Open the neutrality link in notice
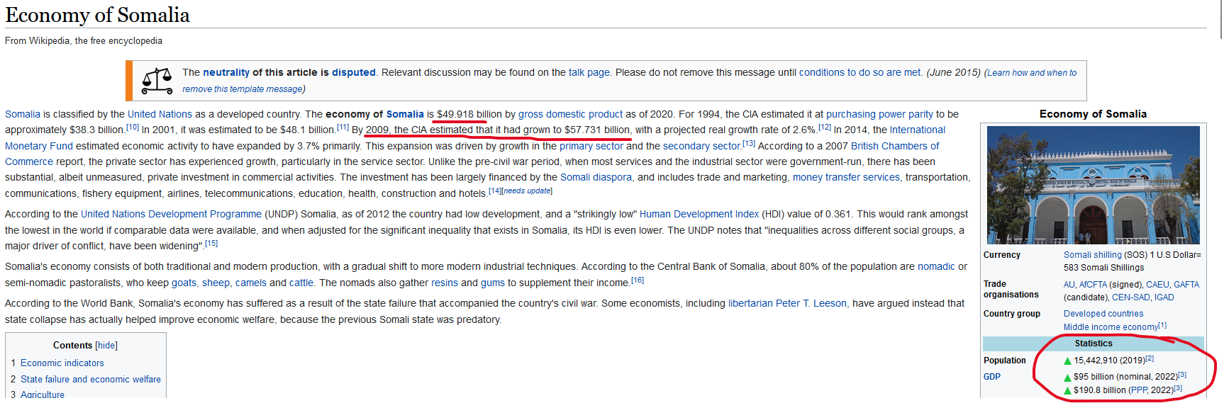 pos(226,72)
